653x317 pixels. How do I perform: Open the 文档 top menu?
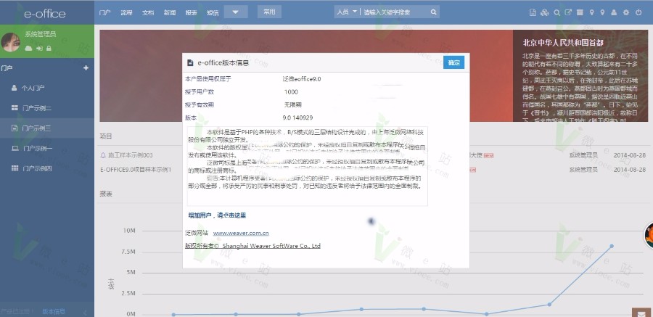click(148, 12)
